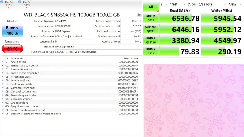Select SMART row 0D Spegnimenti non protetti

click(x=70, y=106)
